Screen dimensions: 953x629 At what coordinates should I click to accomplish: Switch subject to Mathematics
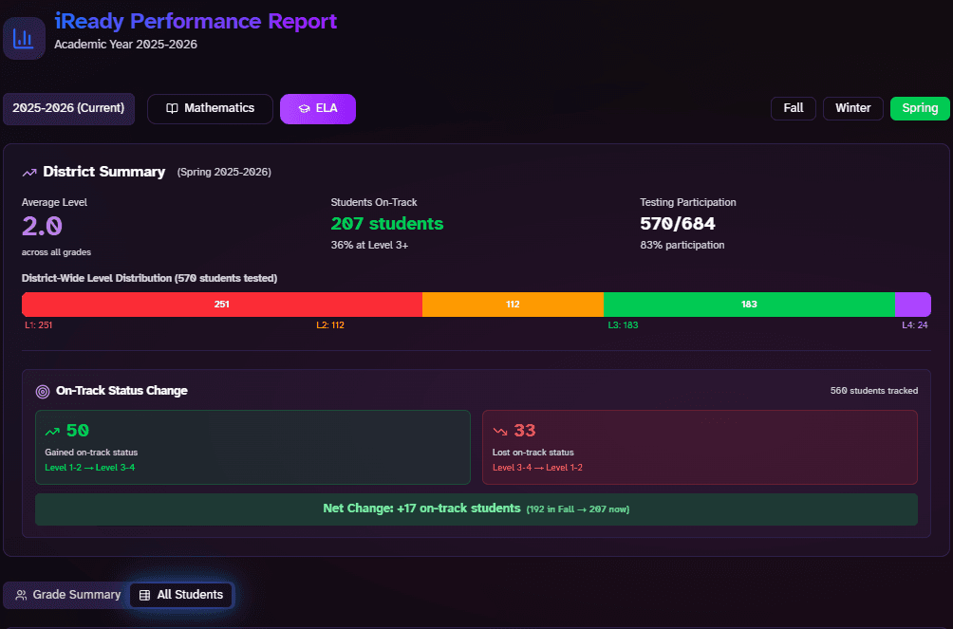click(210, 109)
